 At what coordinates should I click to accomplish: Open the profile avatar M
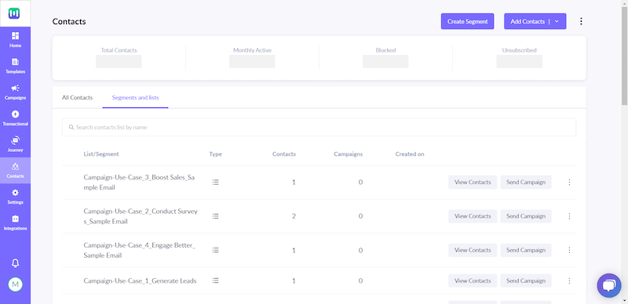point(15,284)
